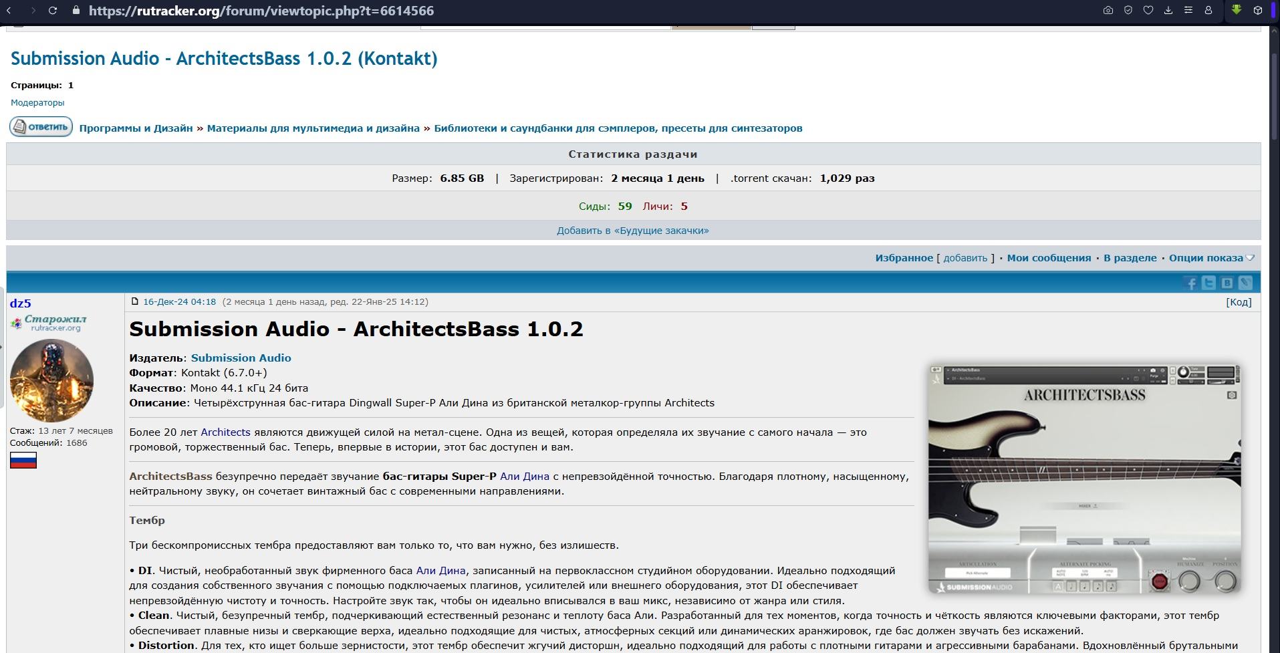
Task: Open the browser downloads icon
Action: click(x=1168, y=11)
